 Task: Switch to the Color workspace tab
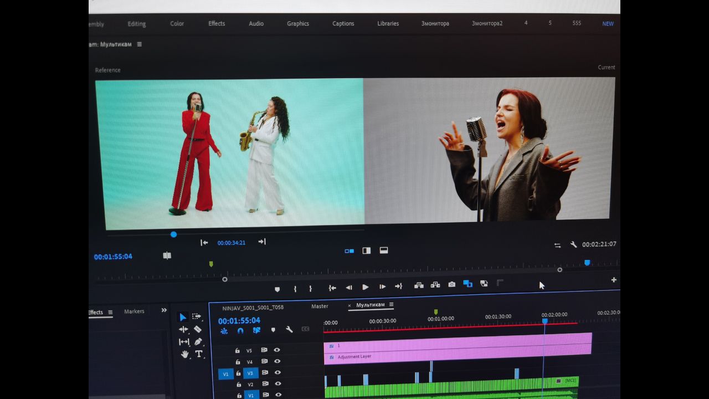[x=177, y=24]
